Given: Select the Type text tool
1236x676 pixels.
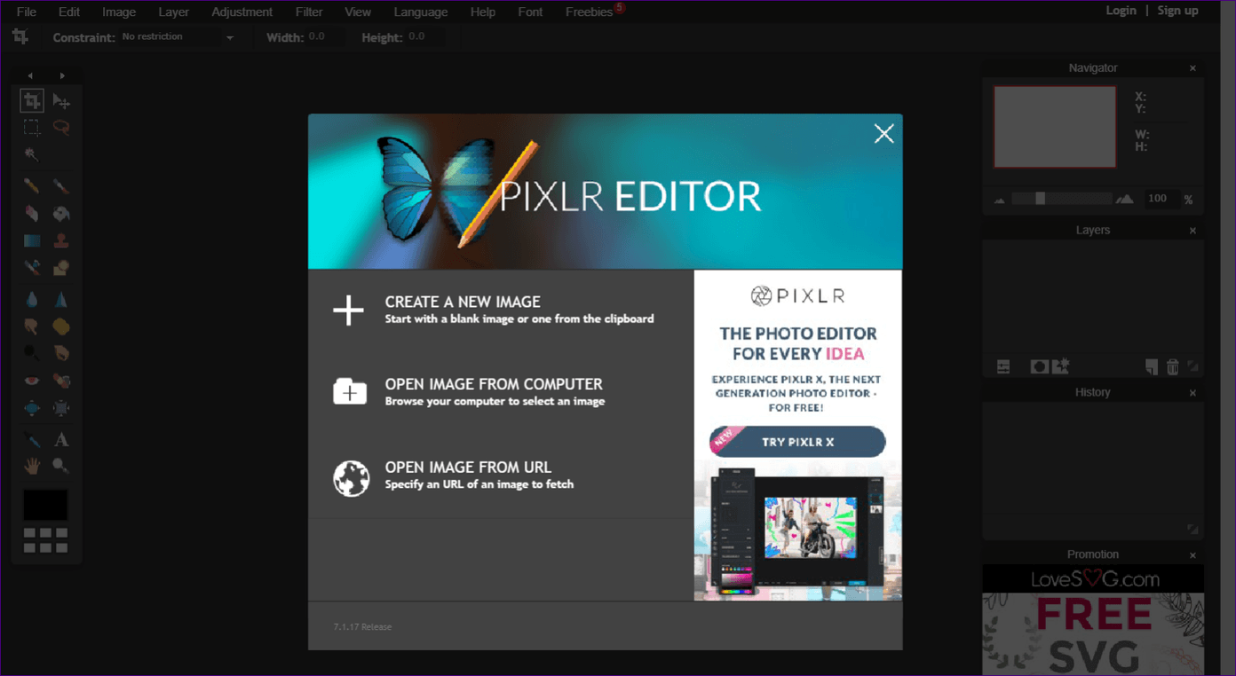Looking at the screenshot, I should (x=61, y=440).
